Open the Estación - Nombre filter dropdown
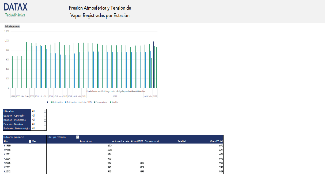 [45, 124]
